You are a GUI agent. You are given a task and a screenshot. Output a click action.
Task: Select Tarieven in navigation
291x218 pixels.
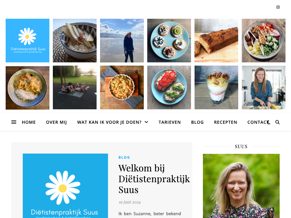click(170, 122)
